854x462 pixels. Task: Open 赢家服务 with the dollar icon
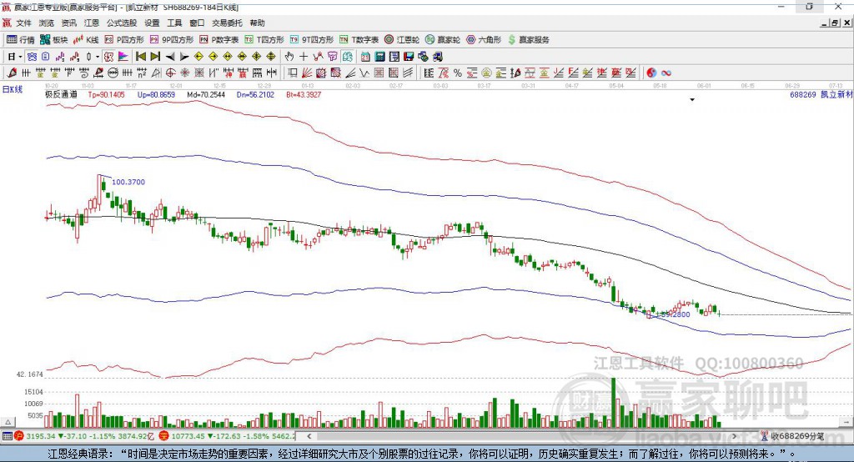click(529, 40)
